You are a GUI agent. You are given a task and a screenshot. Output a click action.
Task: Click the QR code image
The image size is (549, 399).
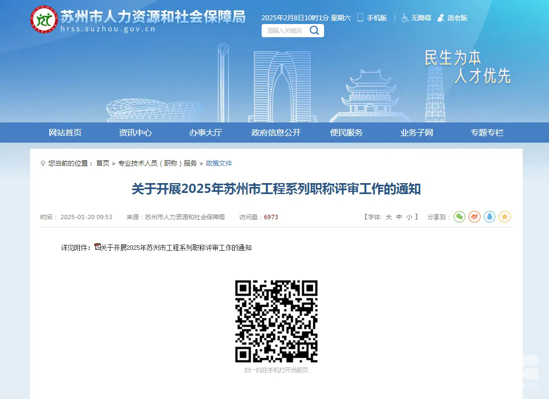[x=276, y=321]
